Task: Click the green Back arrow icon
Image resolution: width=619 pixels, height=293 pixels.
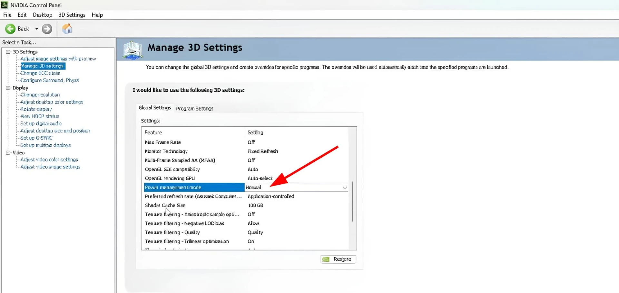Action: tap(10, 29)
